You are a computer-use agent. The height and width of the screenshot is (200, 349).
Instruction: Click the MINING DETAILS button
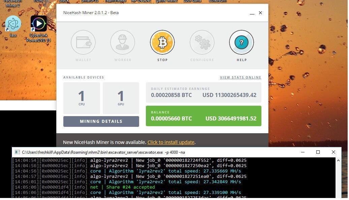101,121
